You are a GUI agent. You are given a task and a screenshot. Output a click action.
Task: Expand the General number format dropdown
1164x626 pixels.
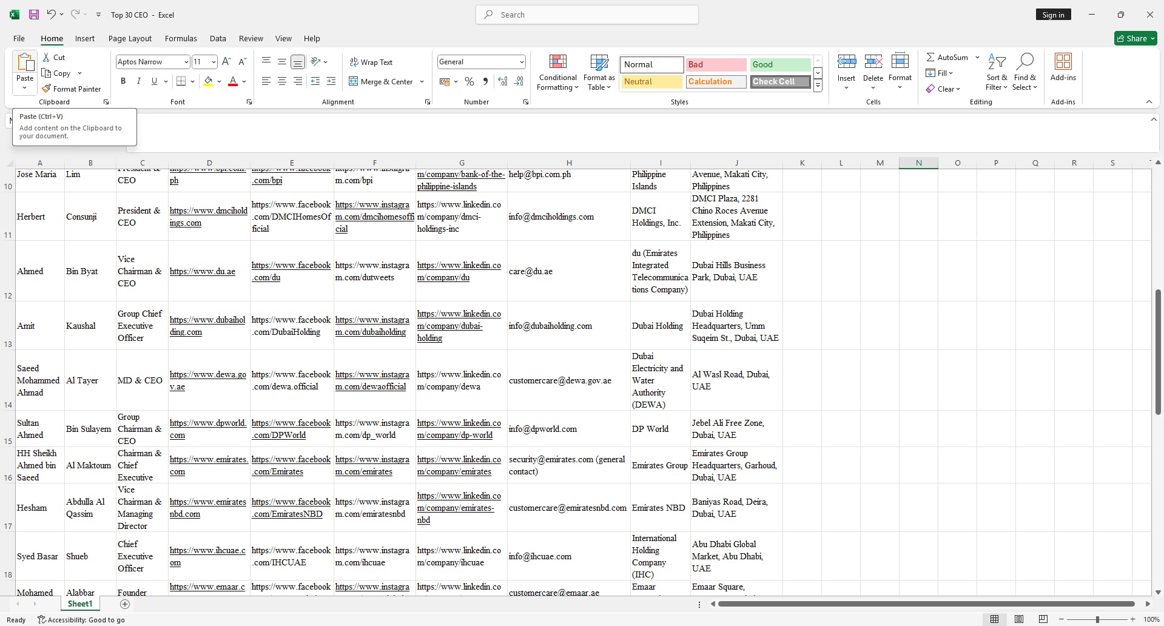[x=522, y=62]
